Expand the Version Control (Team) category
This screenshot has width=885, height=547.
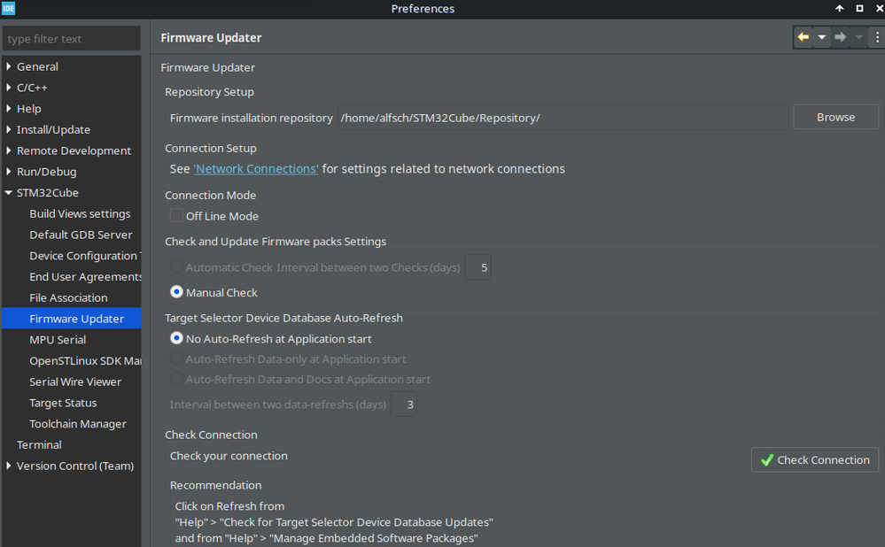(x=9, y=466)
